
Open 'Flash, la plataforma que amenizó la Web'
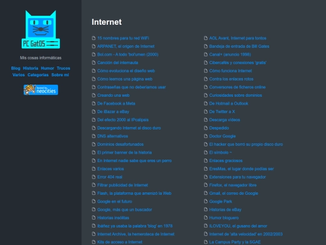coord(134,194)
